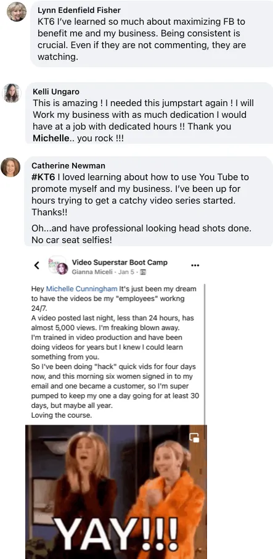This screenshot has height=559, width=273.
Task: Click the vertical scrollbar beside the post text
Action: click(205, 353)
